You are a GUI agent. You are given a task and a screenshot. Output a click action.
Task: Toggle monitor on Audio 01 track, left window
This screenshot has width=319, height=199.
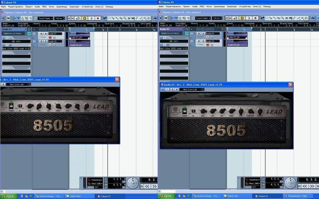[x=54, y=37]
